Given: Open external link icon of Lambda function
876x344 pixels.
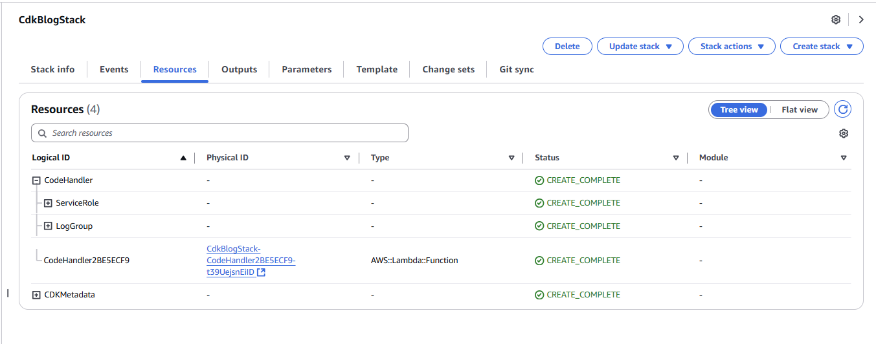Looking at the screenshot, I should (x=261, y=272).
